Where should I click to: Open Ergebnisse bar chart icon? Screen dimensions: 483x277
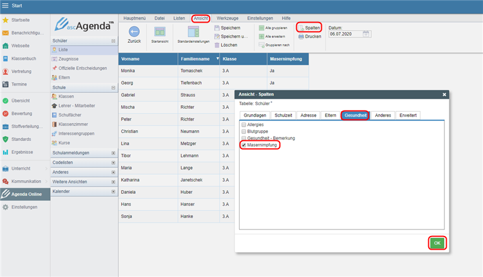tap(5, 152)
